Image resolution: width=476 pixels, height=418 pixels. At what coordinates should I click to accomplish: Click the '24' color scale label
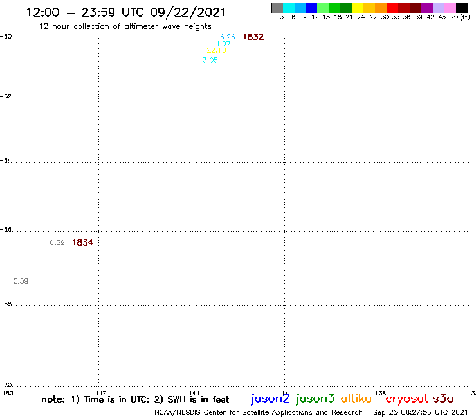(x=361, y=17)
